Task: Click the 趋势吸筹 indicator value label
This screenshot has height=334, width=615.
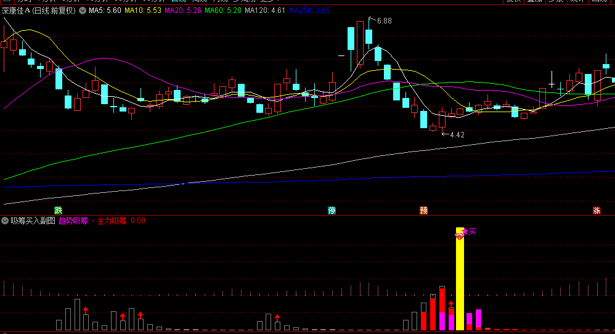Action: click(76, 221)
